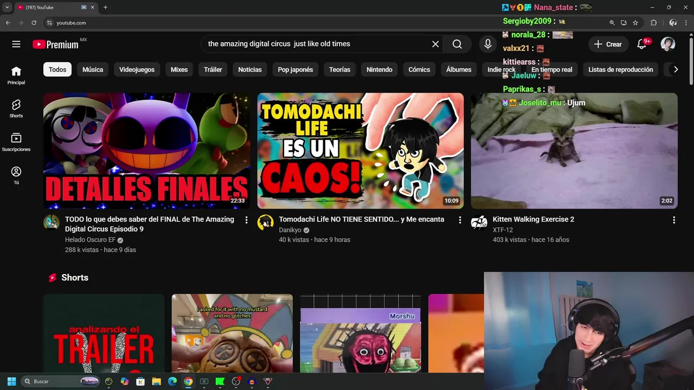This screenshot has width=694, height=390.
Task: Bookmark this page with the star
Action: pyautogui.click(x=635, y=23)
